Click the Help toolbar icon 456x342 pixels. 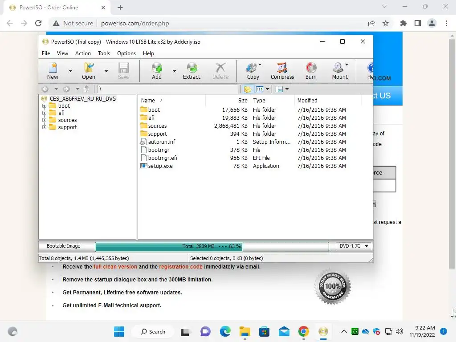(x=370, y=71)
